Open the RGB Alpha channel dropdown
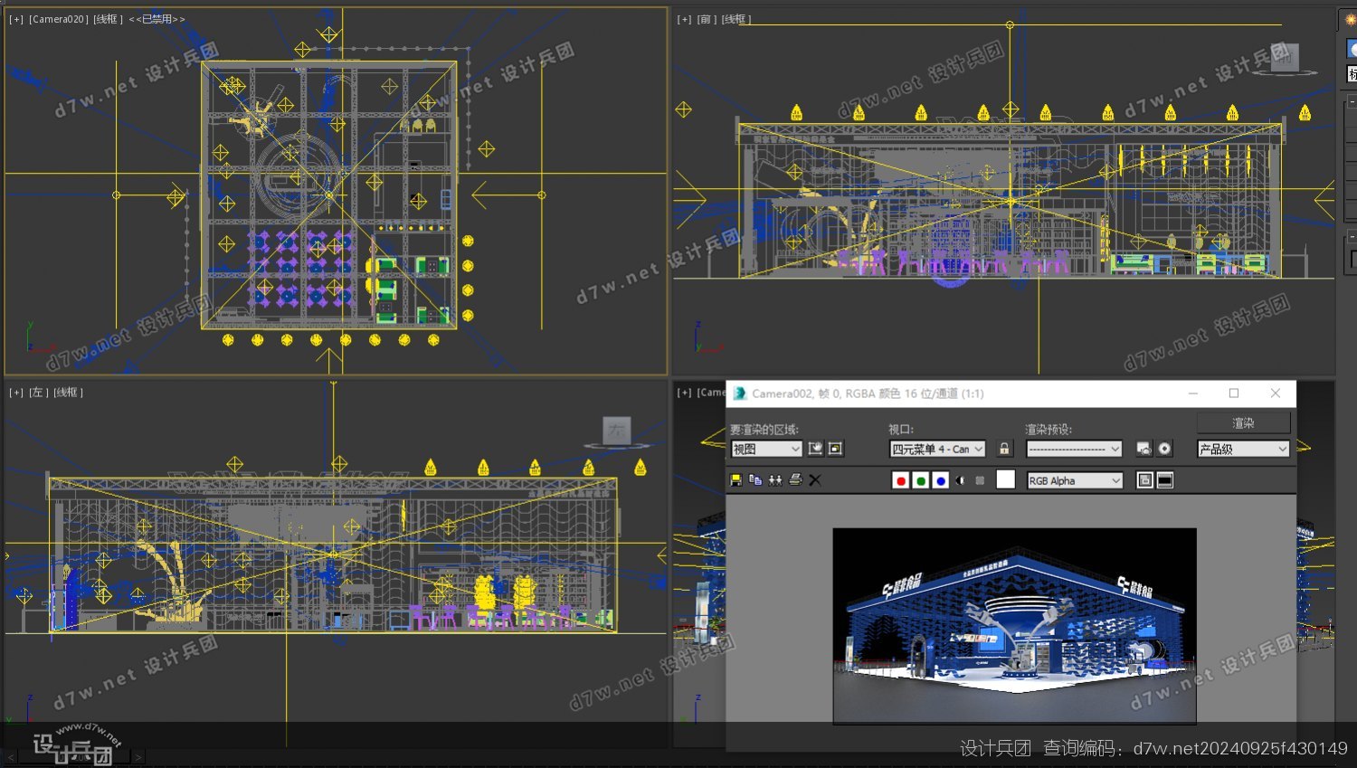The image size is (1357, 768). pyautogui.click(x=1075, y=480)
